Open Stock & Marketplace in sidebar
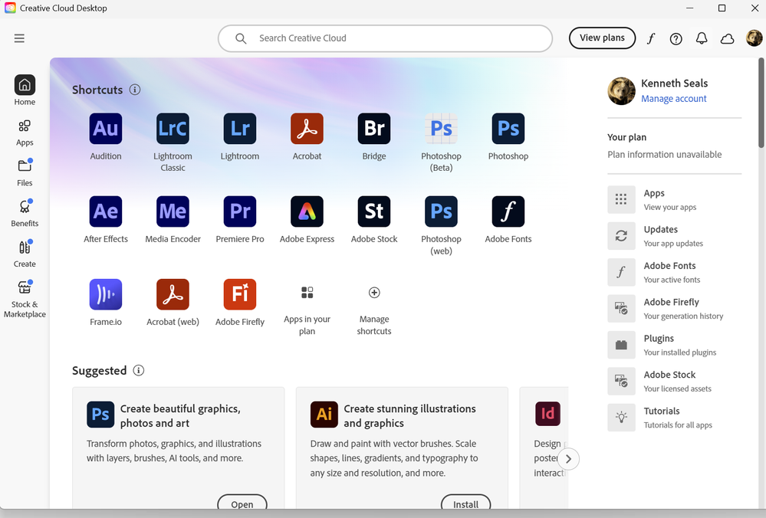The height and width of the screenshot is (518, 766). tap(25, 300)
